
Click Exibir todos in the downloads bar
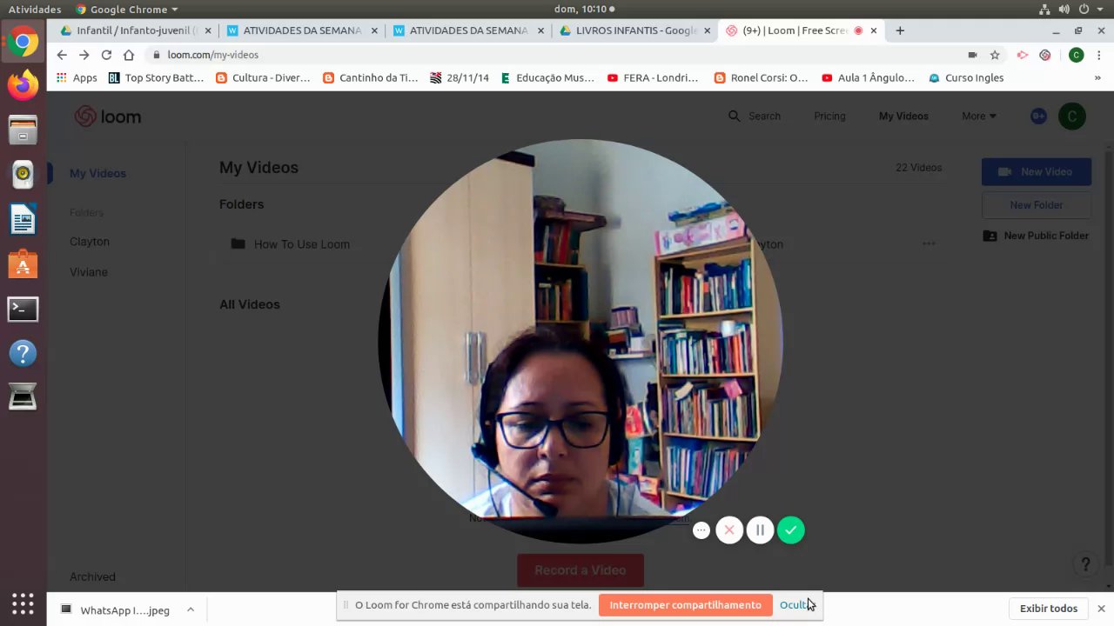(1048, 609)
